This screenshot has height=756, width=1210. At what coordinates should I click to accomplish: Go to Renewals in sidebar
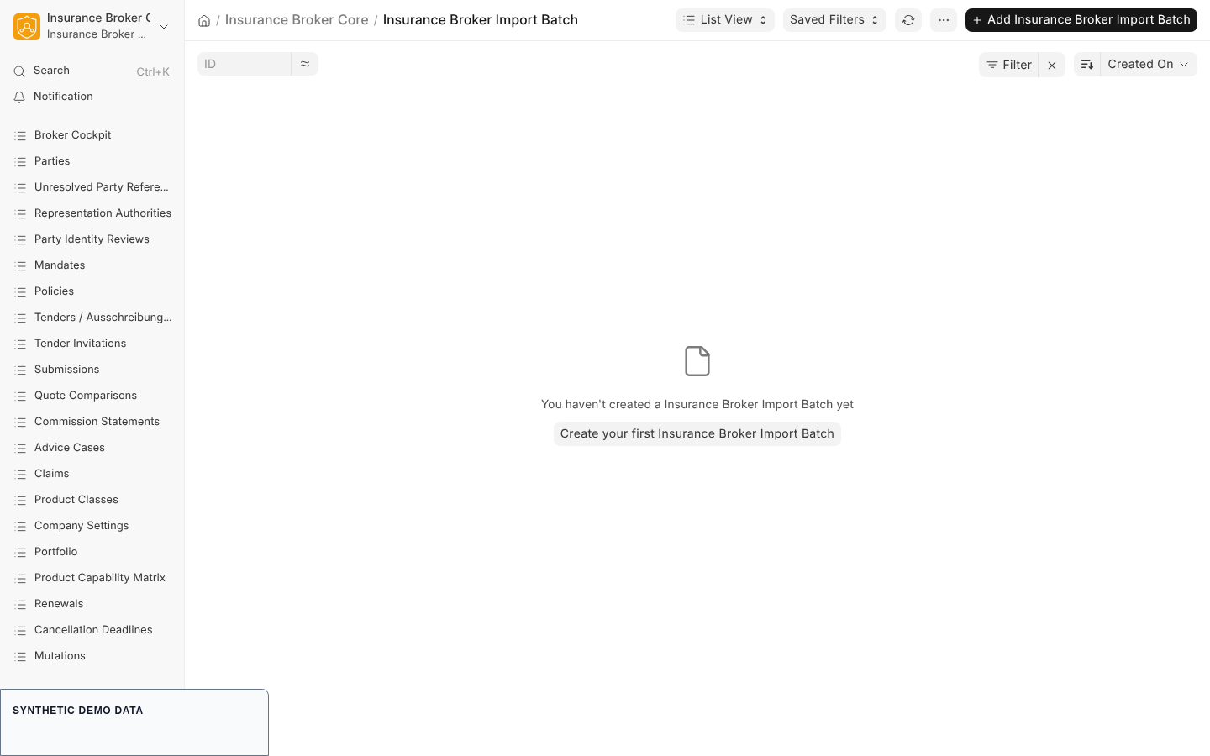(x=92, y=604)
